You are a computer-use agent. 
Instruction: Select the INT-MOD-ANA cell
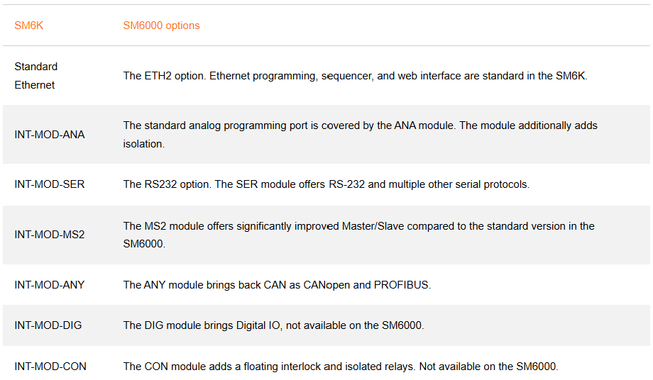[49, 135]
